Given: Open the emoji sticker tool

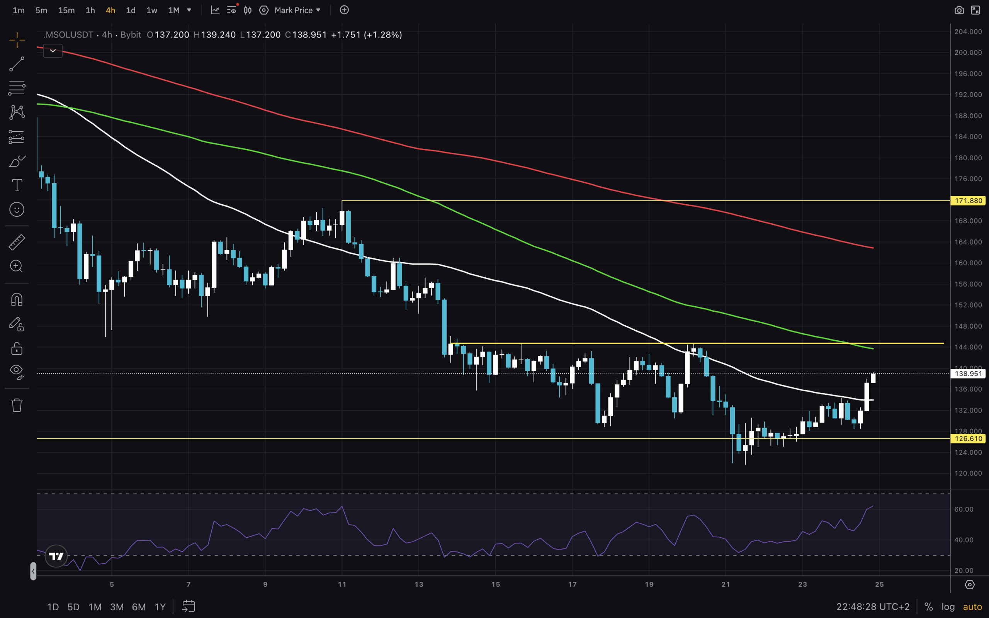Looking at the screenshot, I should point(17,210).
